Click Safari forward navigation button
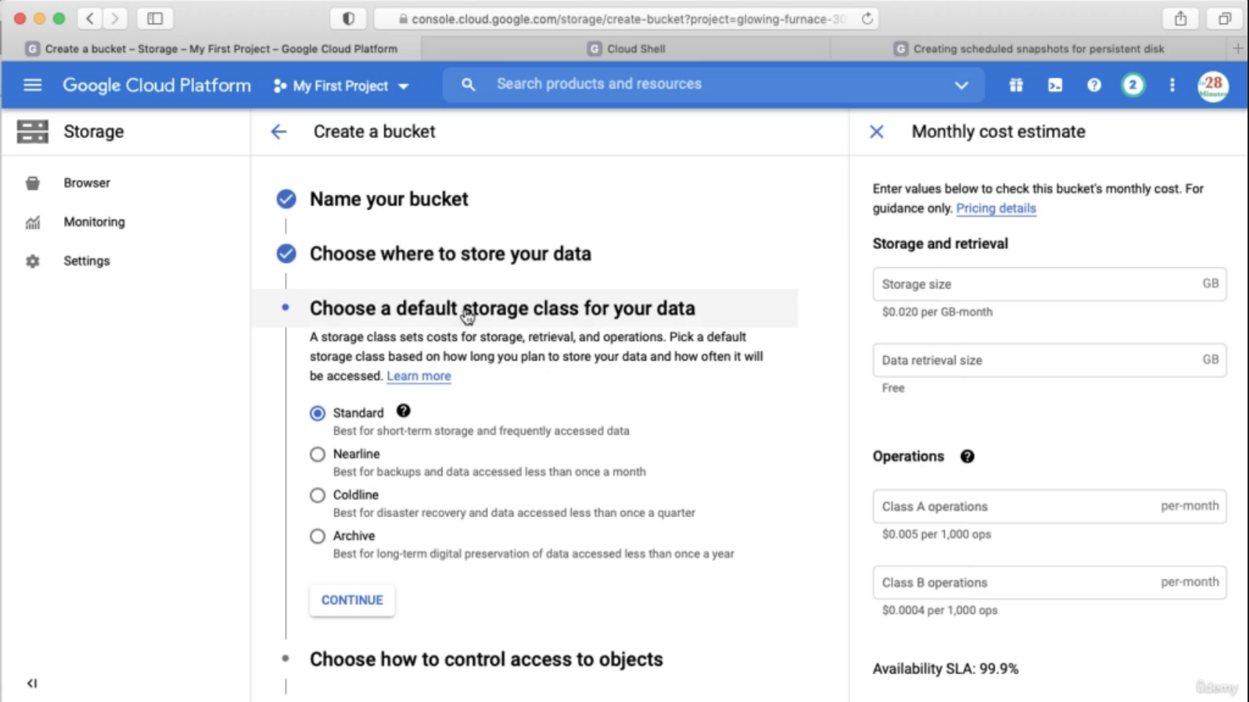 coord(115,18)
